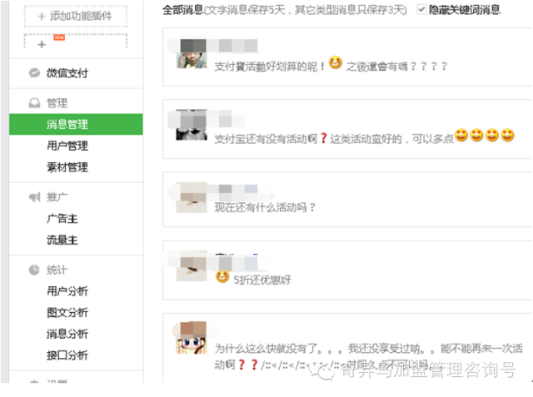533x397 pixels.
Task: Open the 流量主 page
Action: pos(62,240)
